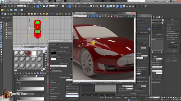This screenshot has height=101, width=181.
Task: Open VRay Exposure Control dropdown
Action: click(59, 66)
